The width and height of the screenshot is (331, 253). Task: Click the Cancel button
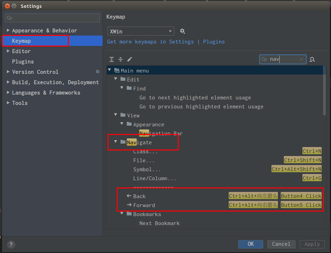pyautogui.click(x=281, y=244)
